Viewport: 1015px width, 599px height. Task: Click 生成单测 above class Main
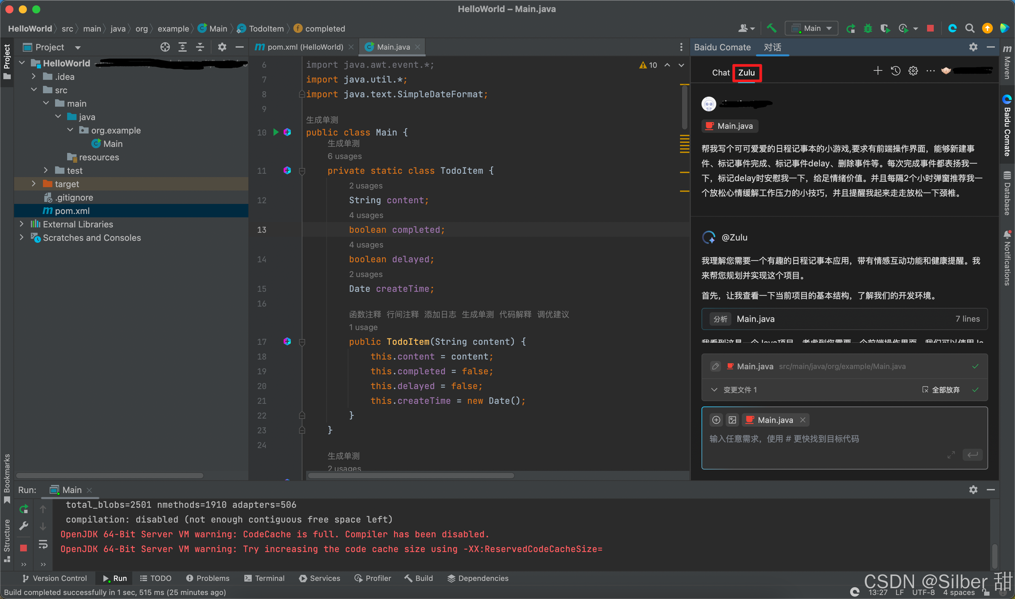(322, 120)
